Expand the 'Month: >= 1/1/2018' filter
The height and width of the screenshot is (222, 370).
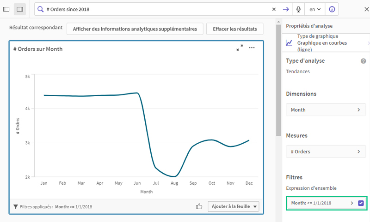point(352,203)
